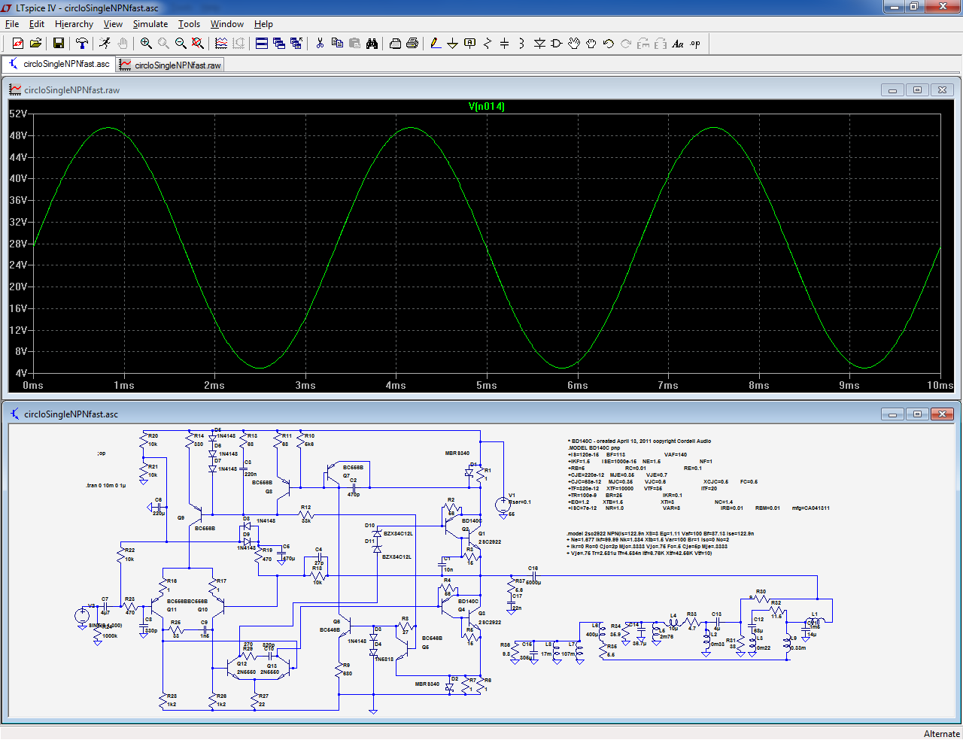Place a Diode component tool
The width and height of the screenshot is (963, 740).
[539, 44]
